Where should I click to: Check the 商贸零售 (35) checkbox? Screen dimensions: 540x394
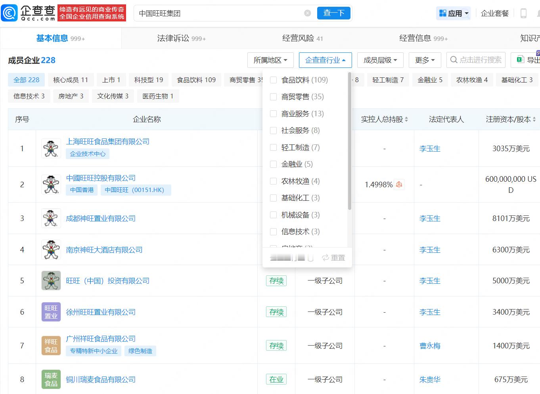pyautogui.click(x=273, y=97)
